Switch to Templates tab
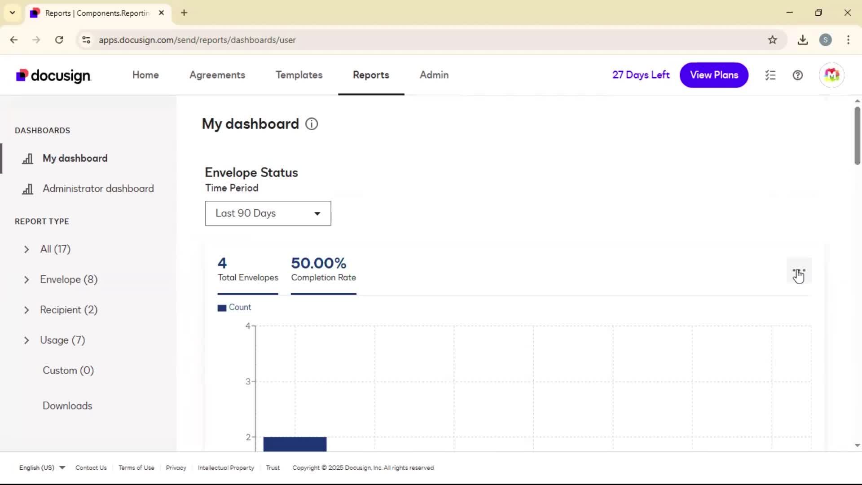Screen dimensions: 862x485 coord(299,75)
